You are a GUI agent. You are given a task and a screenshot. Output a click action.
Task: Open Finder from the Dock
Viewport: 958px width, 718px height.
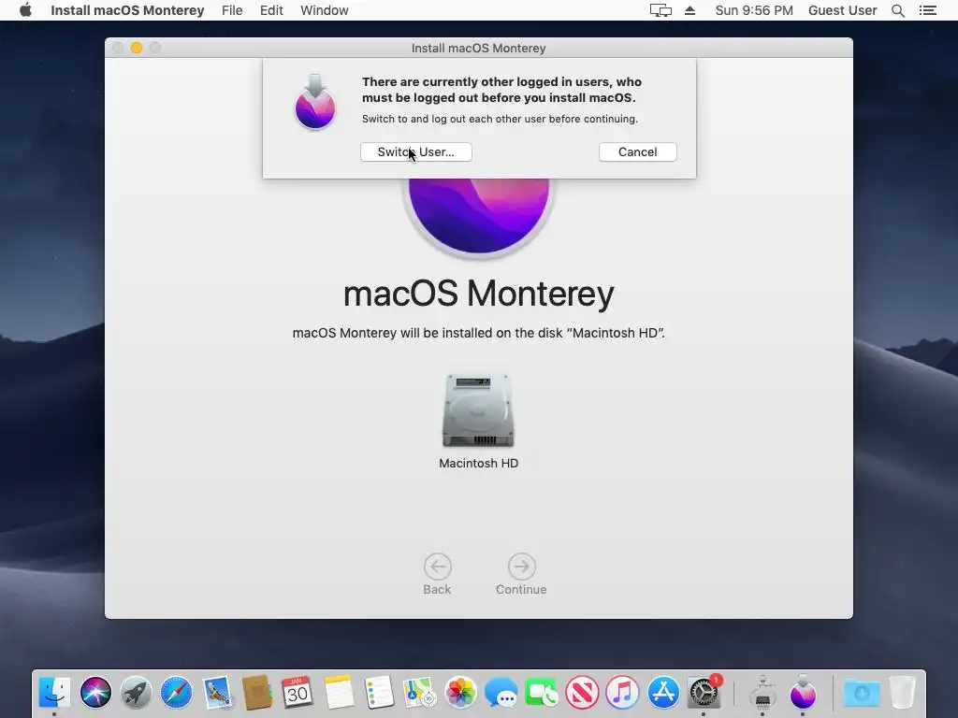tap(54, 693)
